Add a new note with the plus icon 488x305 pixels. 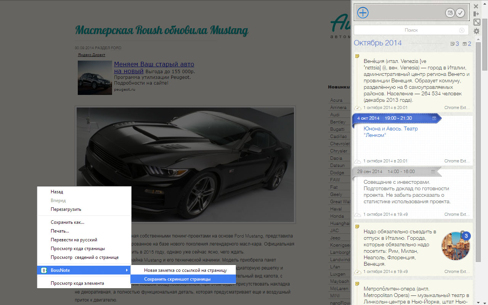tap(363, 13)
